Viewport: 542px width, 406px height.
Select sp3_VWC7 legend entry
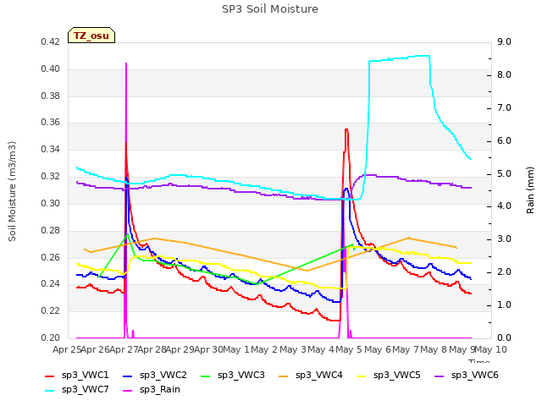77,390
